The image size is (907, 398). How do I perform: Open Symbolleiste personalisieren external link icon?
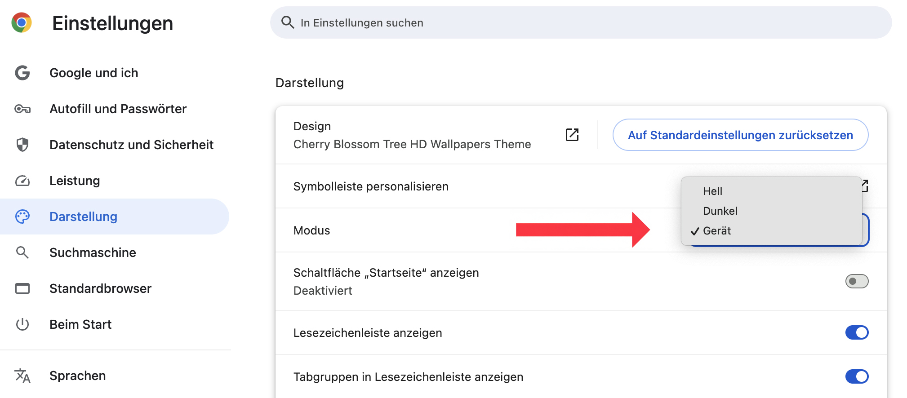coord(865,186)
